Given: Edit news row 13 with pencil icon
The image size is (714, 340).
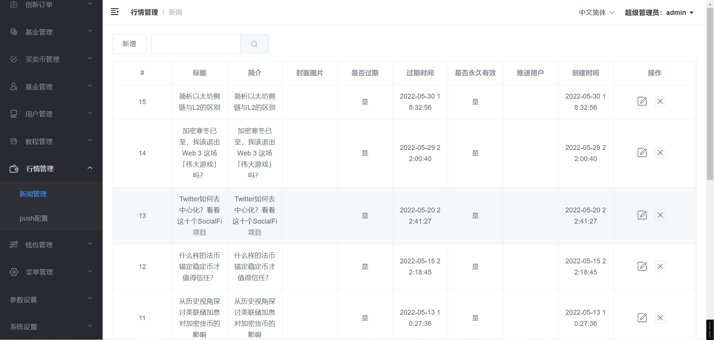Looking at the screenshot, I should click(x=642, y=215).
